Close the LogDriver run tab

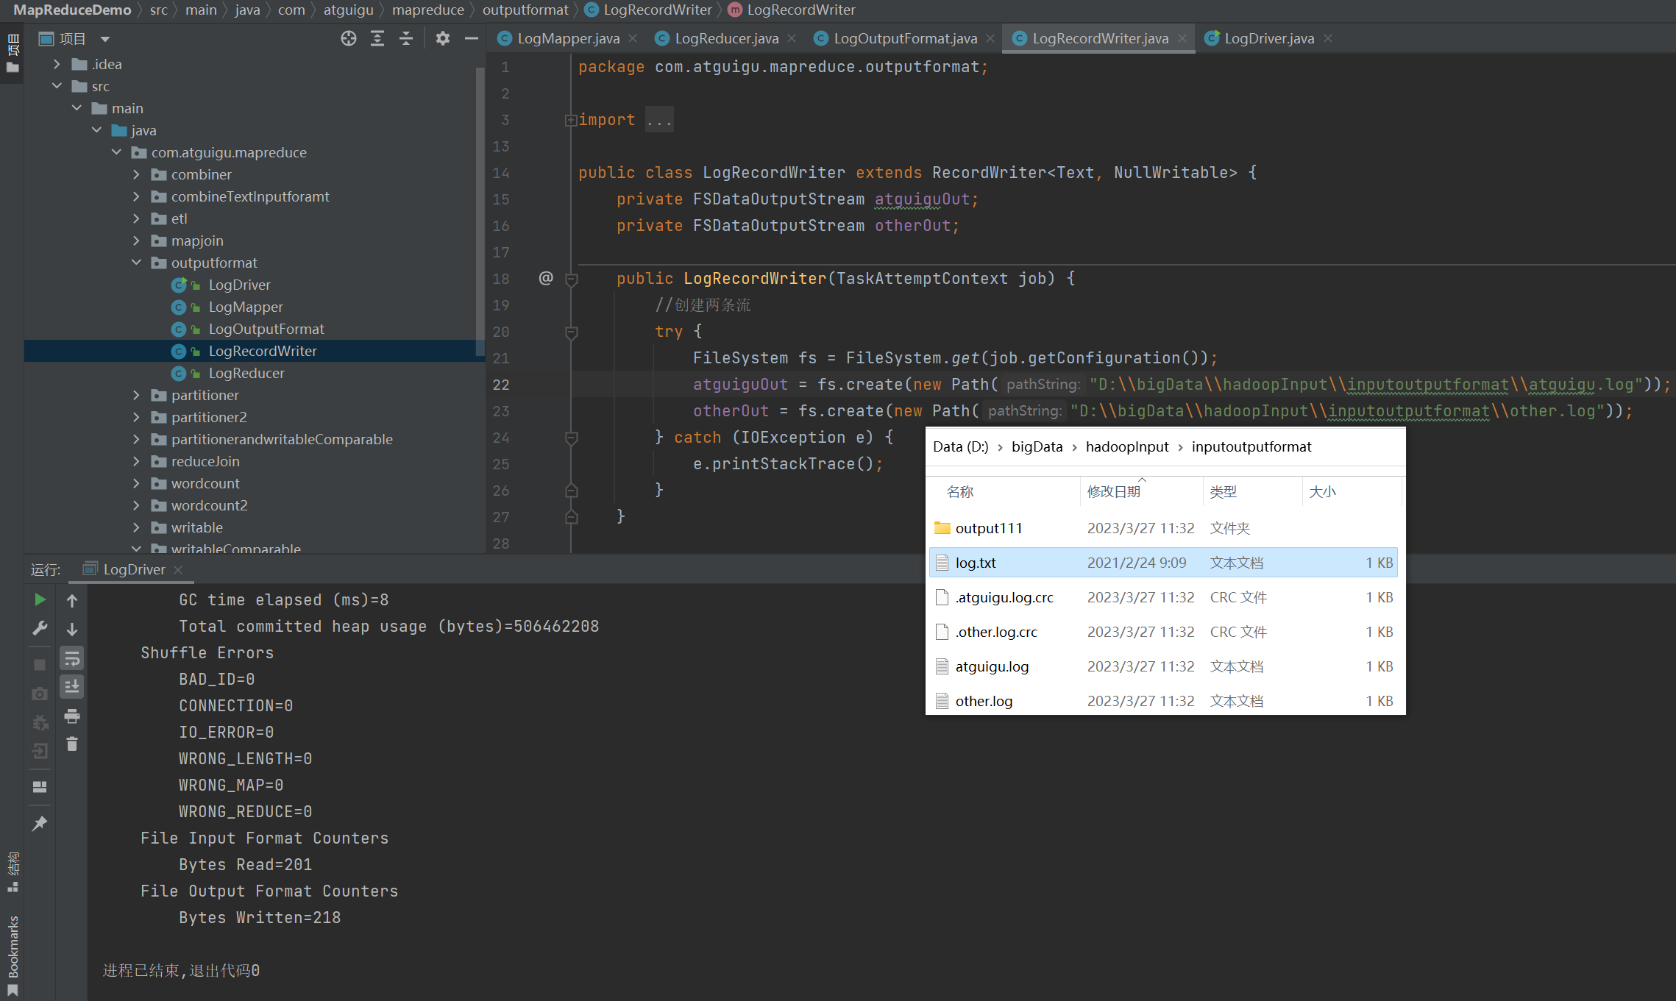pos(178,569)
